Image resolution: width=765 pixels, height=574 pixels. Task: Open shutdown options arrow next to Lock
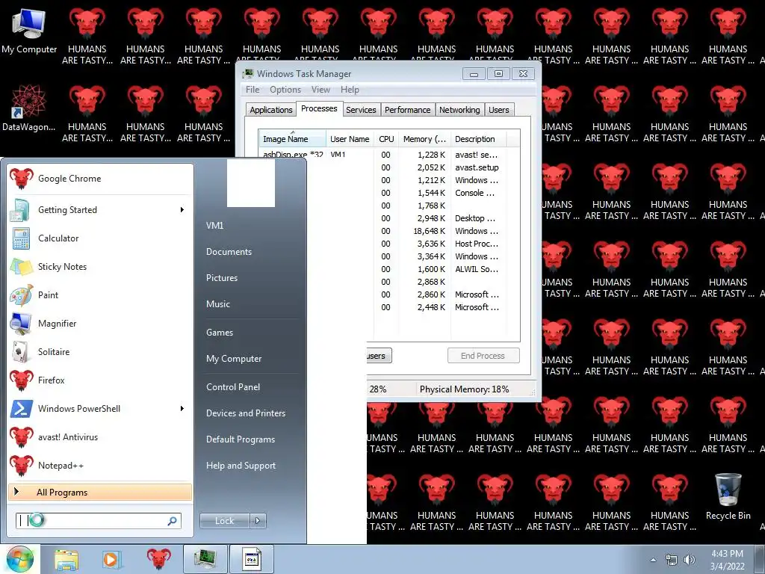[258, 521]
